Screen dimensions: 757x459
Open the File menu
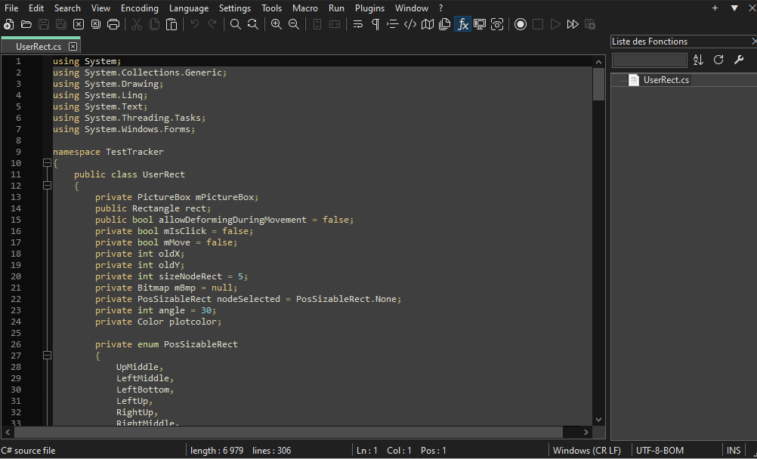(11, 8)
